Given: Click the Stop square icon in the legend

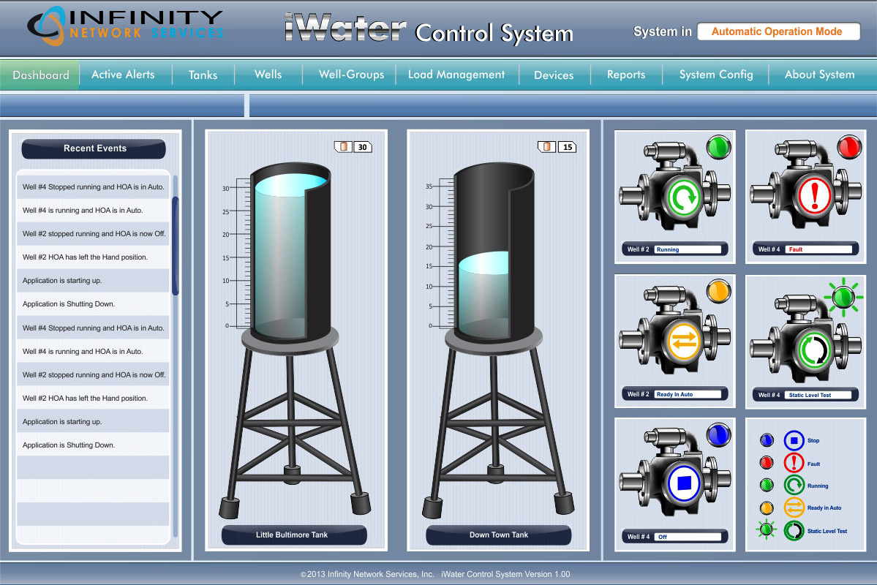Looking at the screenshot, I should [x=794, y=441].
